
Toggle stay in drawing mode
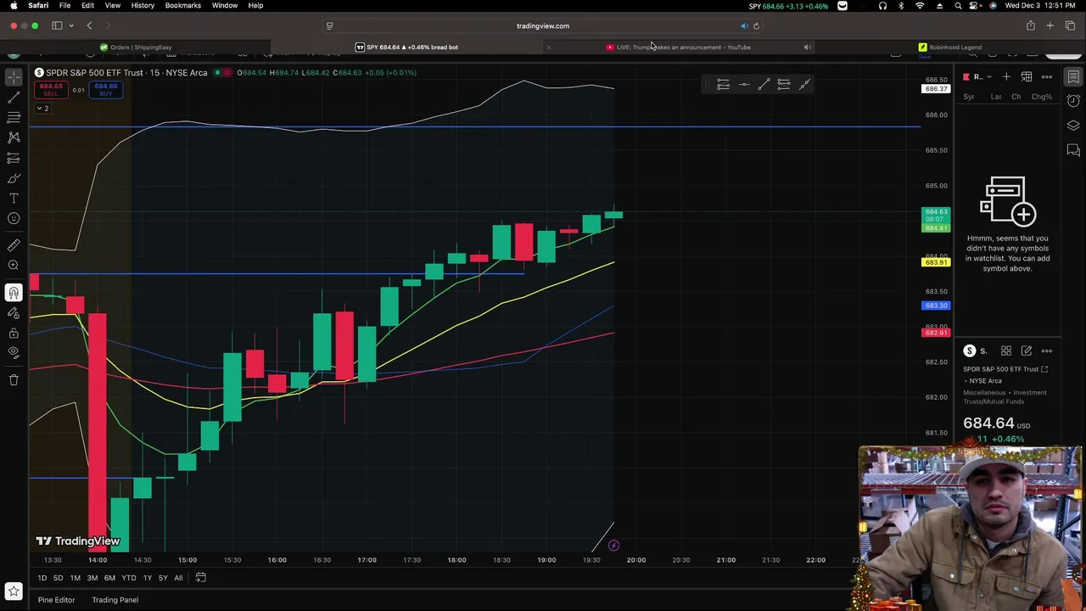tap(14, 313)
